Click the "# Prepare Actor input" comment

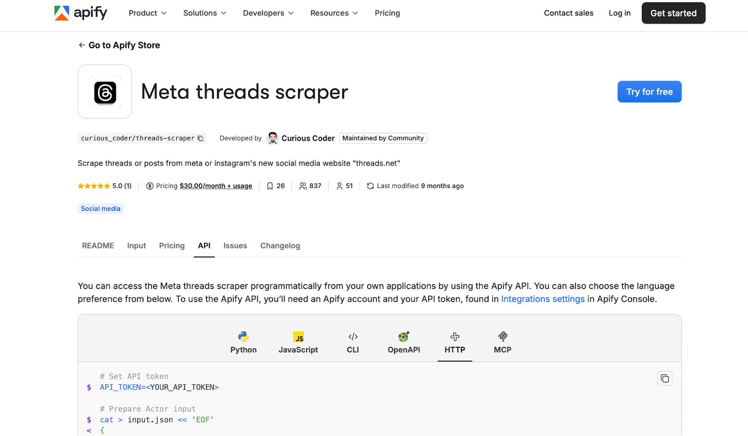point(148,409)
